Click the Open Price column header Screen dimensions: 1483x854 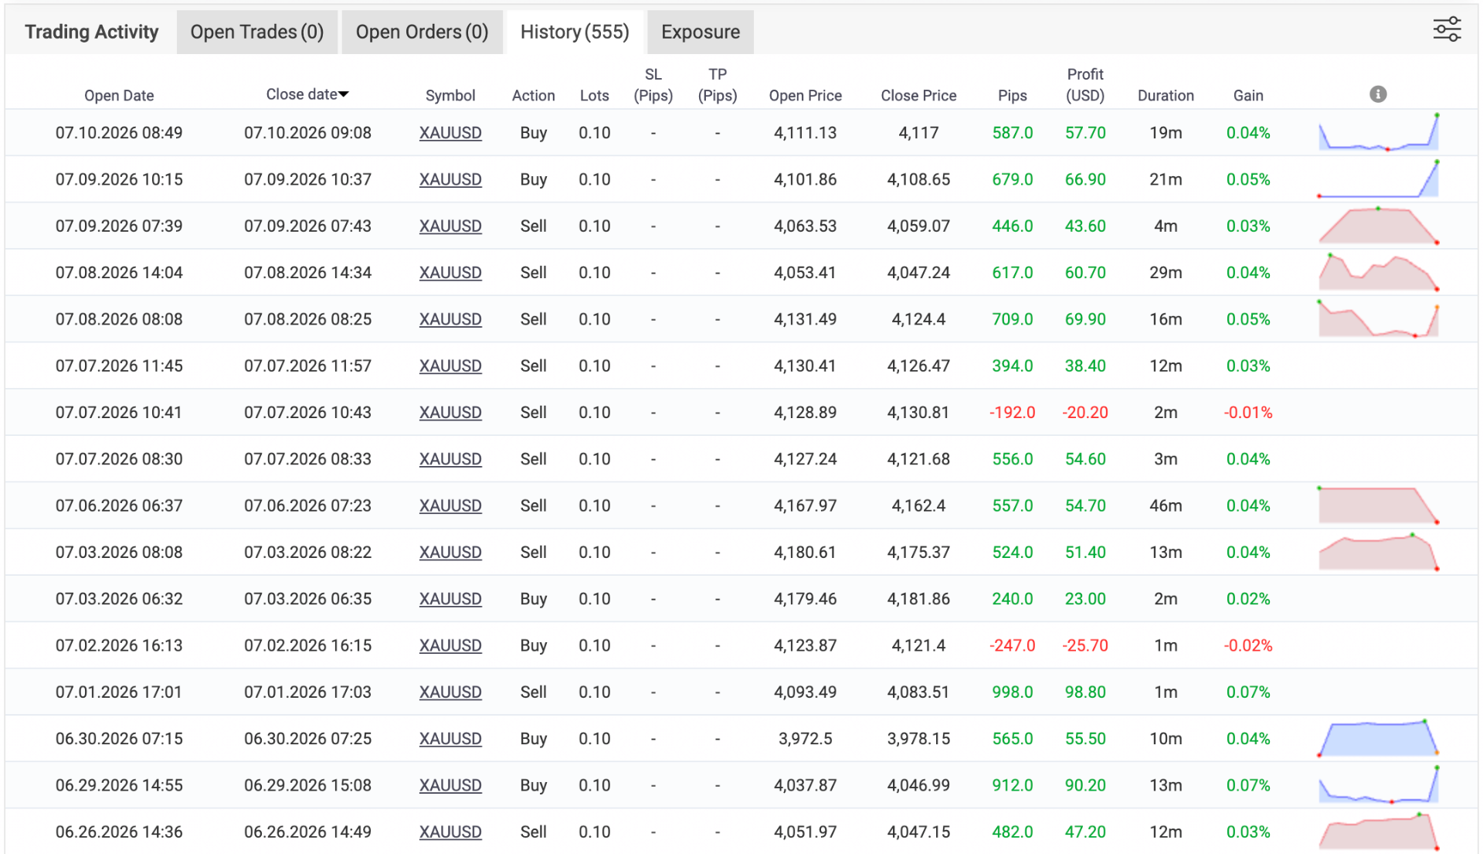[806, 96]
